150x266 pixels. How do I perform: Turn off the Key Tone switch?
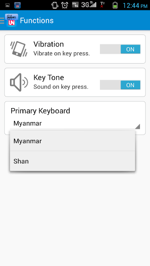(x=120, y=85)
